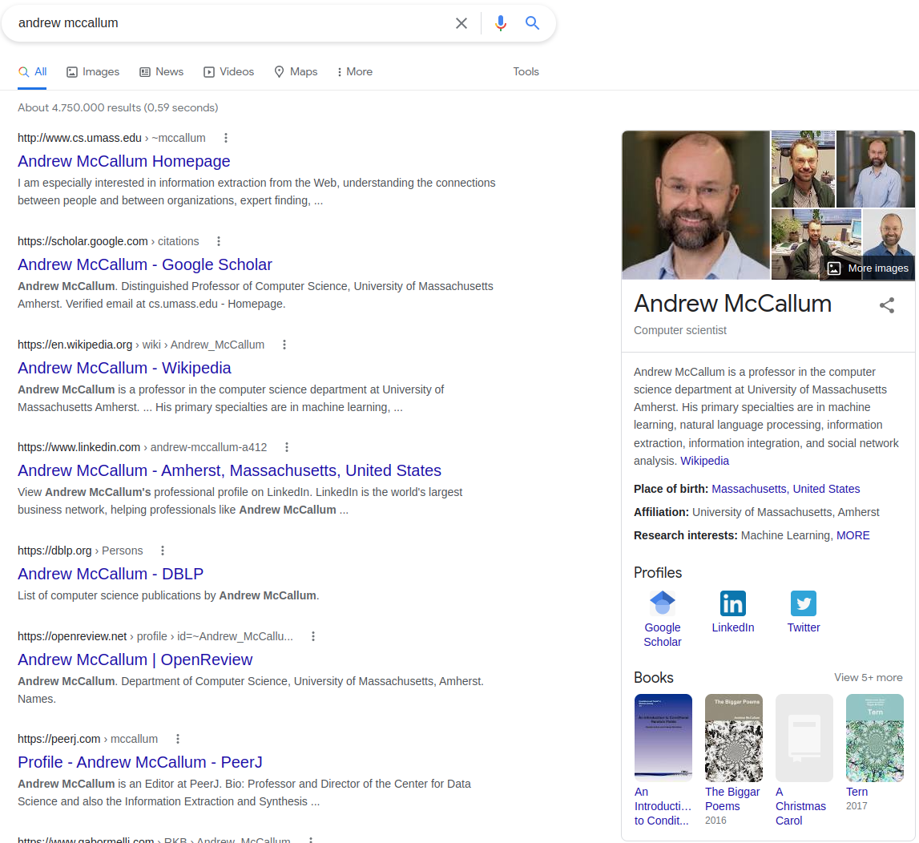The image size is (919, 843).
Task: Open options menu for linkedin.com result
Action: (287, 447)
